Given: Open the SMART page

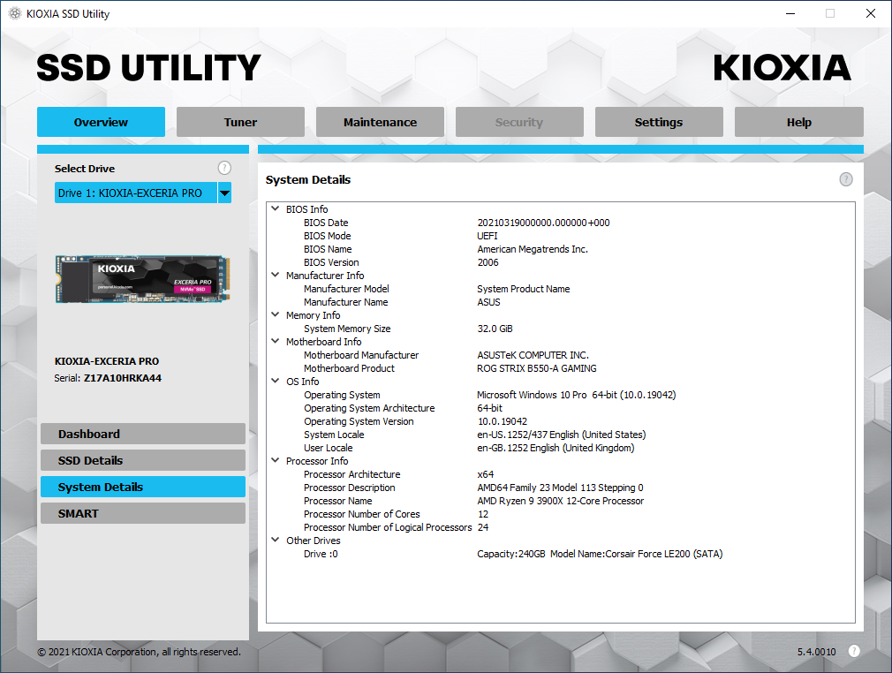Looking at the screenshot, I should click(143, 513).
